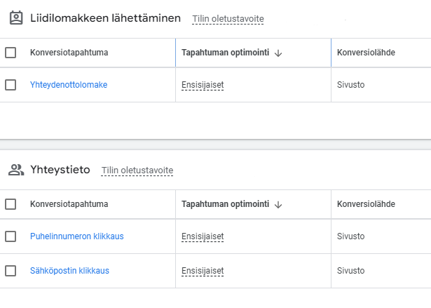Viewport: 431px width, 308px height.
Task: Click the Liidilomakkeen lähettäminen section title
Action: point(105,18)
